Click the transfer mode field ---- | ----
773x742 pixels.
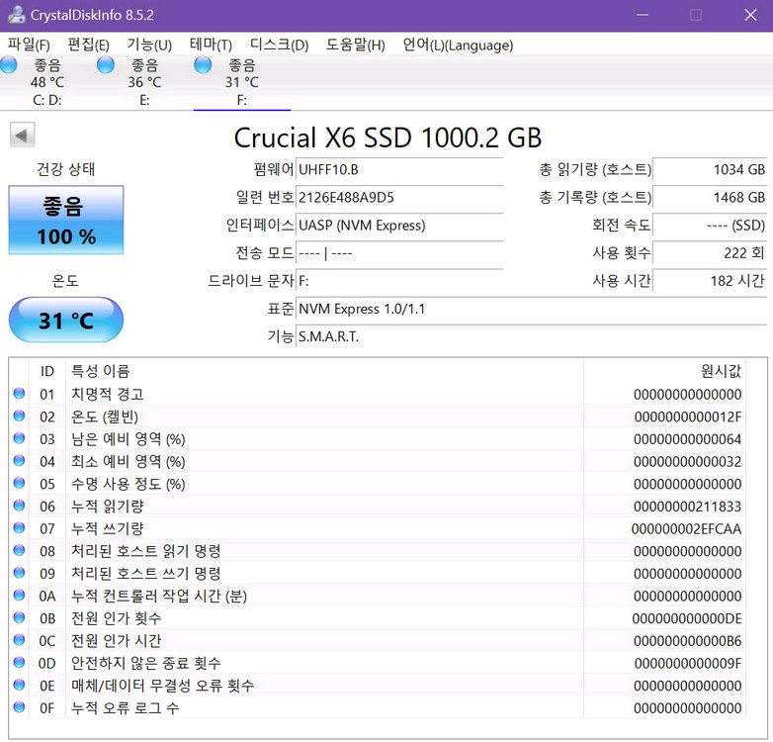pos(398,253)
